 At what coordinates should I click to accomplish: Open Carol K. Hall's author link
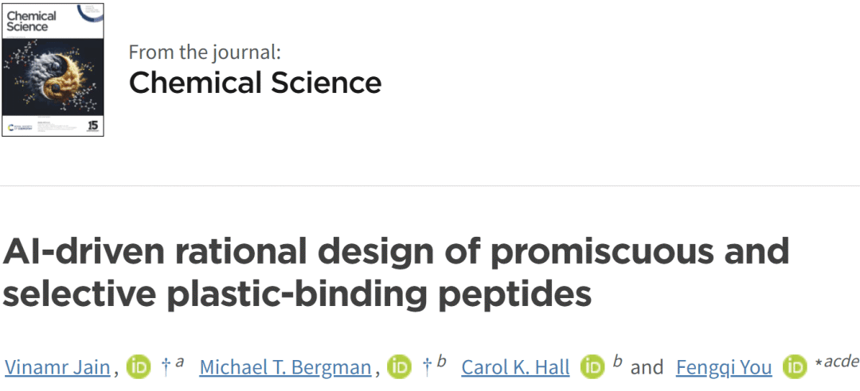click(x=515, y=367)
